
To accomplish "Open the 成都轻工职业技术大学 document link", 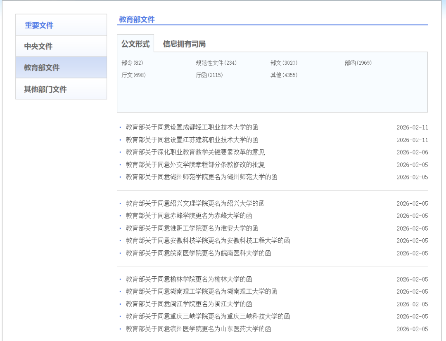I will (192, 127).
